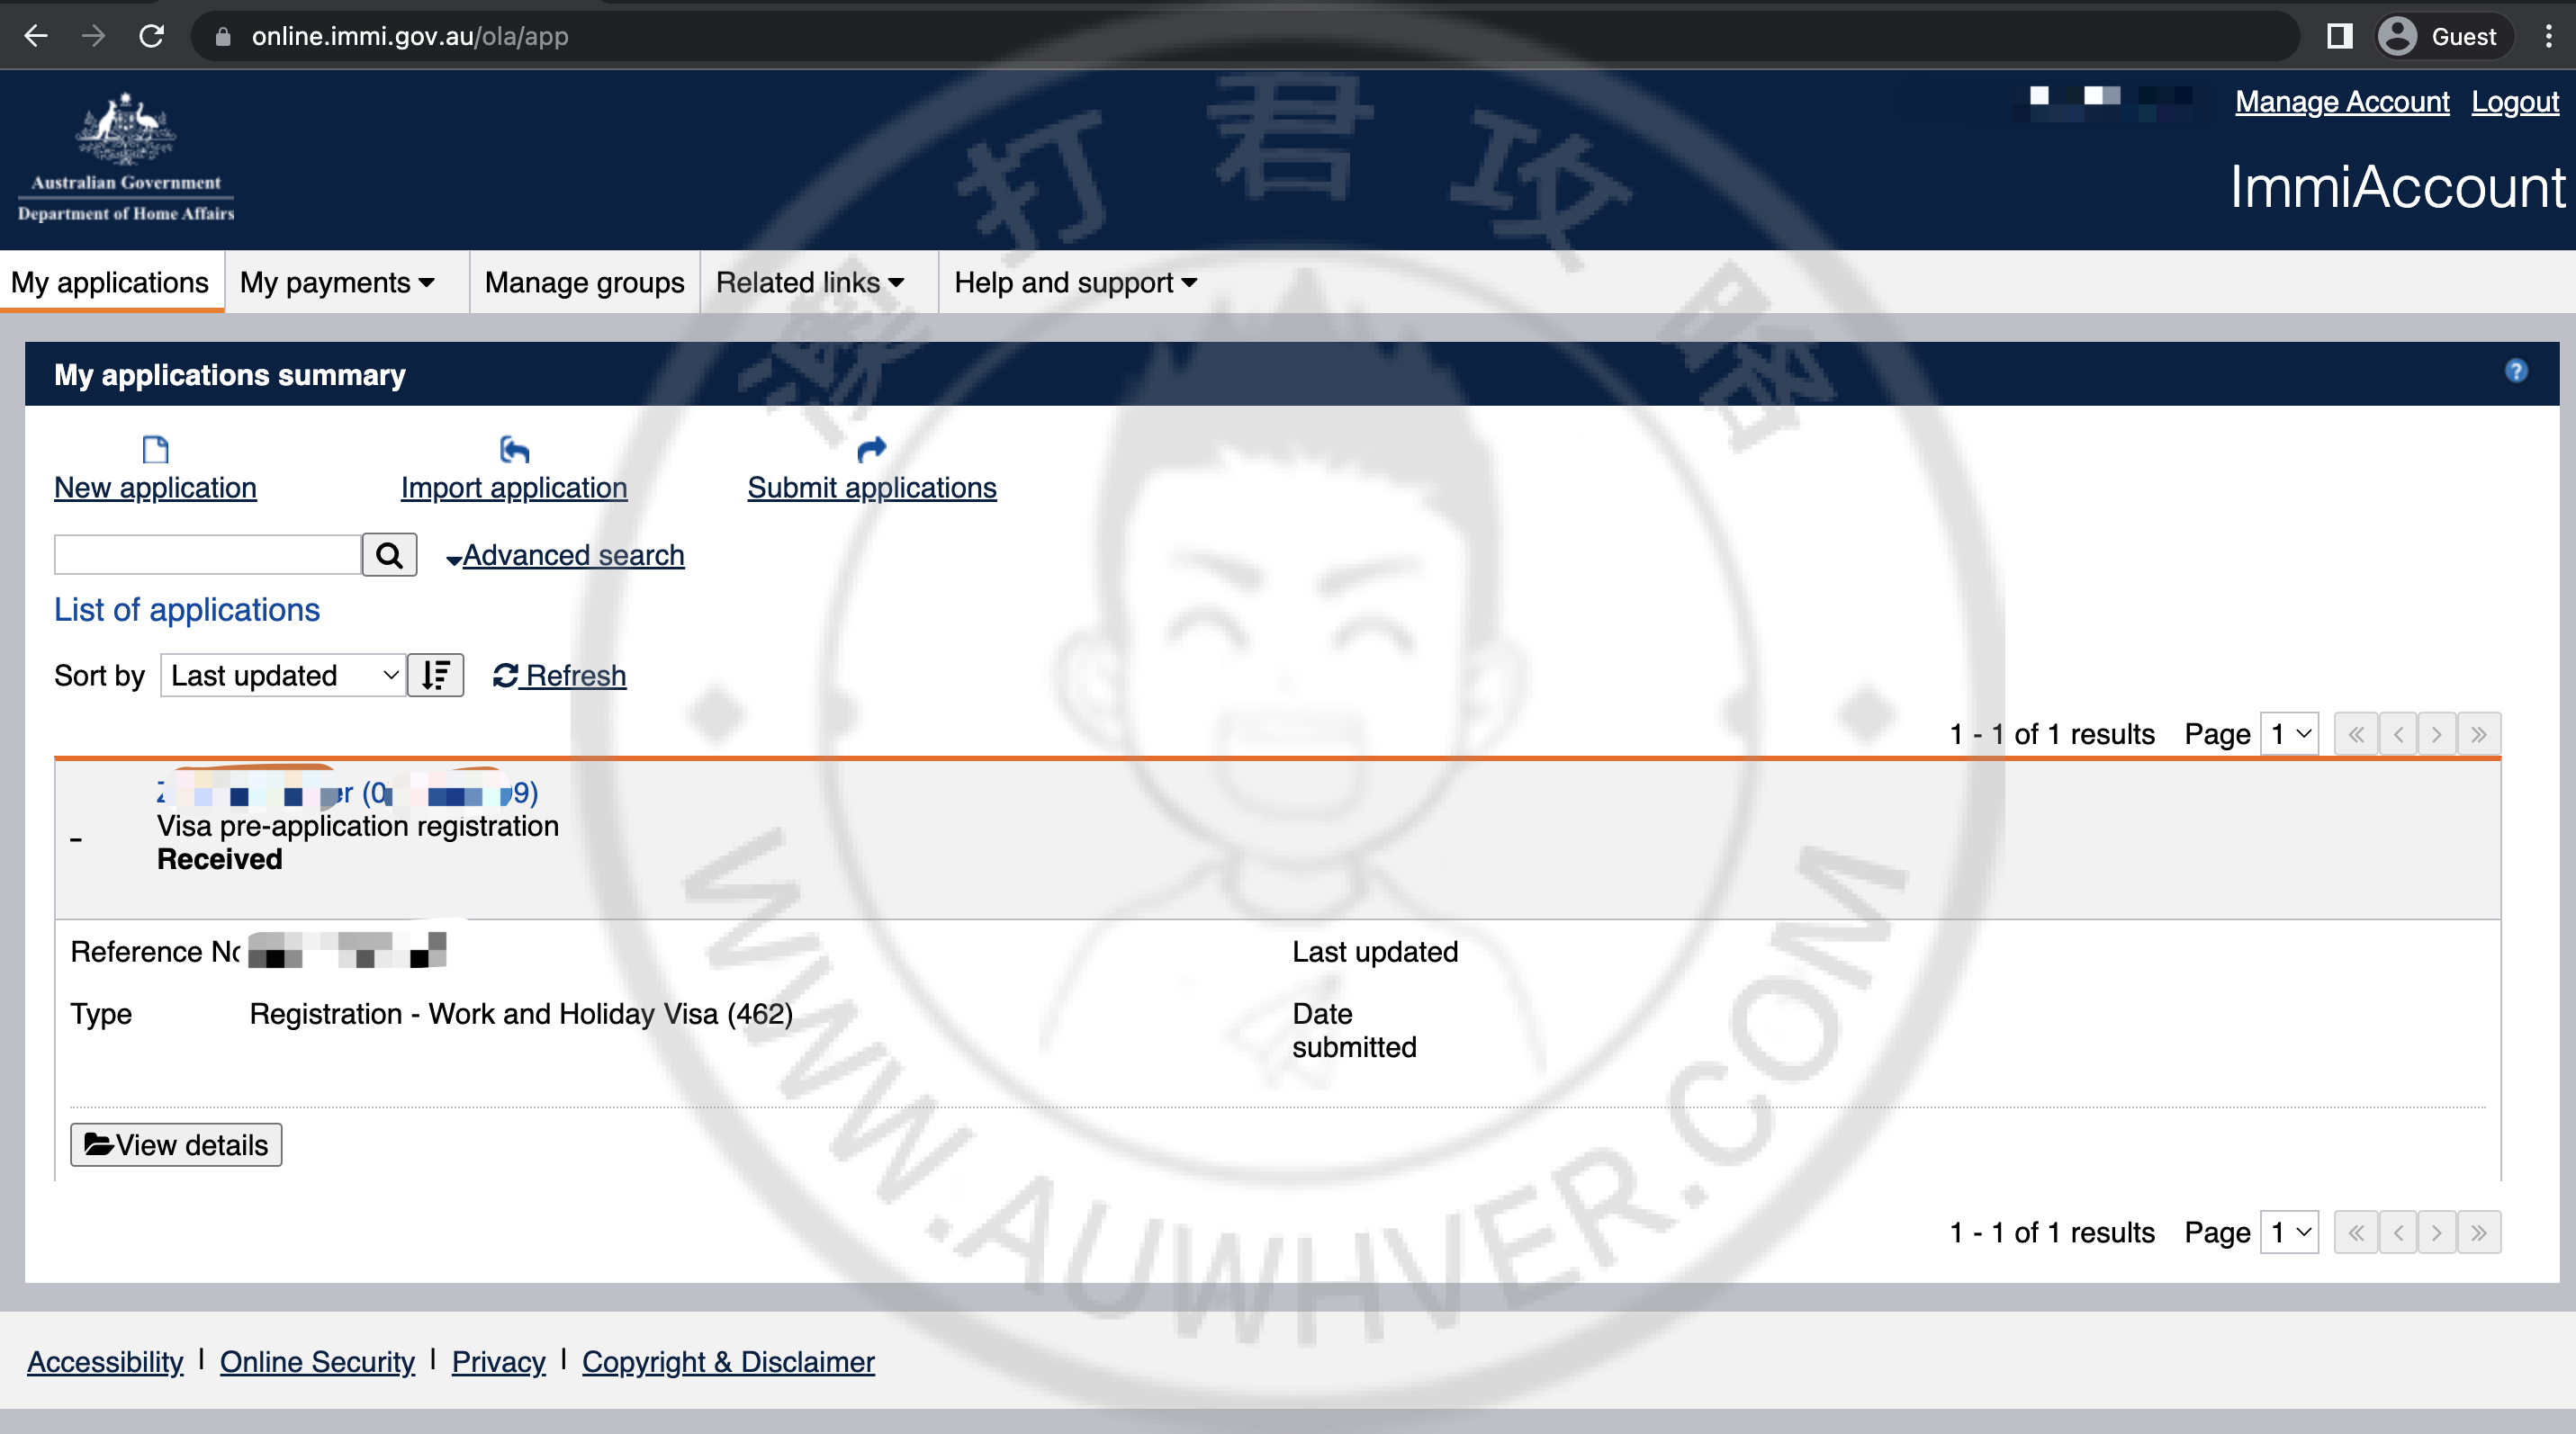Click the Logout link

click(x=2515, y=102)
